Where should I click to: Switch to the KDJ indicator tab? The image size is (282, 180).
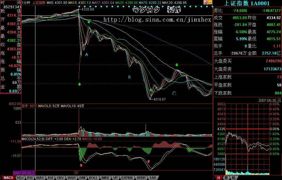click(20, 178)
